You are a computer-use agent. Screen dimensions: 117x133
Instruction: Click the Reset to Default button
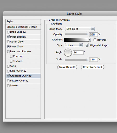[93, 67]
